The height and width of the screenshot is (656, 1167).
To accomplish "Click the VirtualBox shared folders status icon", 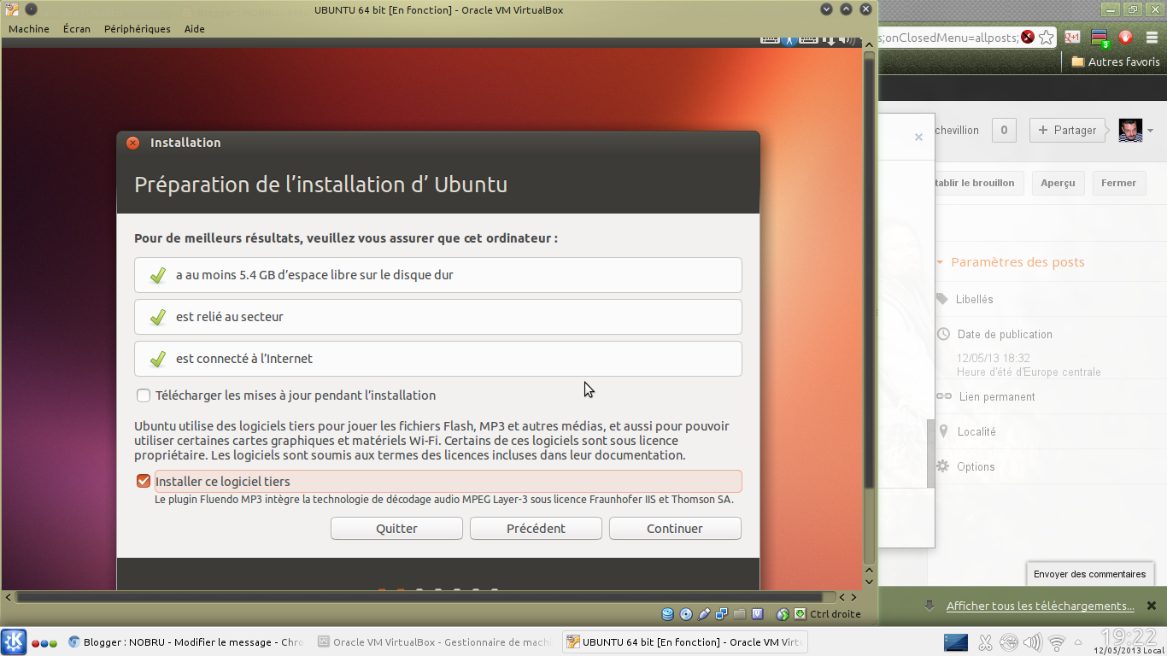I will point(740,613).
